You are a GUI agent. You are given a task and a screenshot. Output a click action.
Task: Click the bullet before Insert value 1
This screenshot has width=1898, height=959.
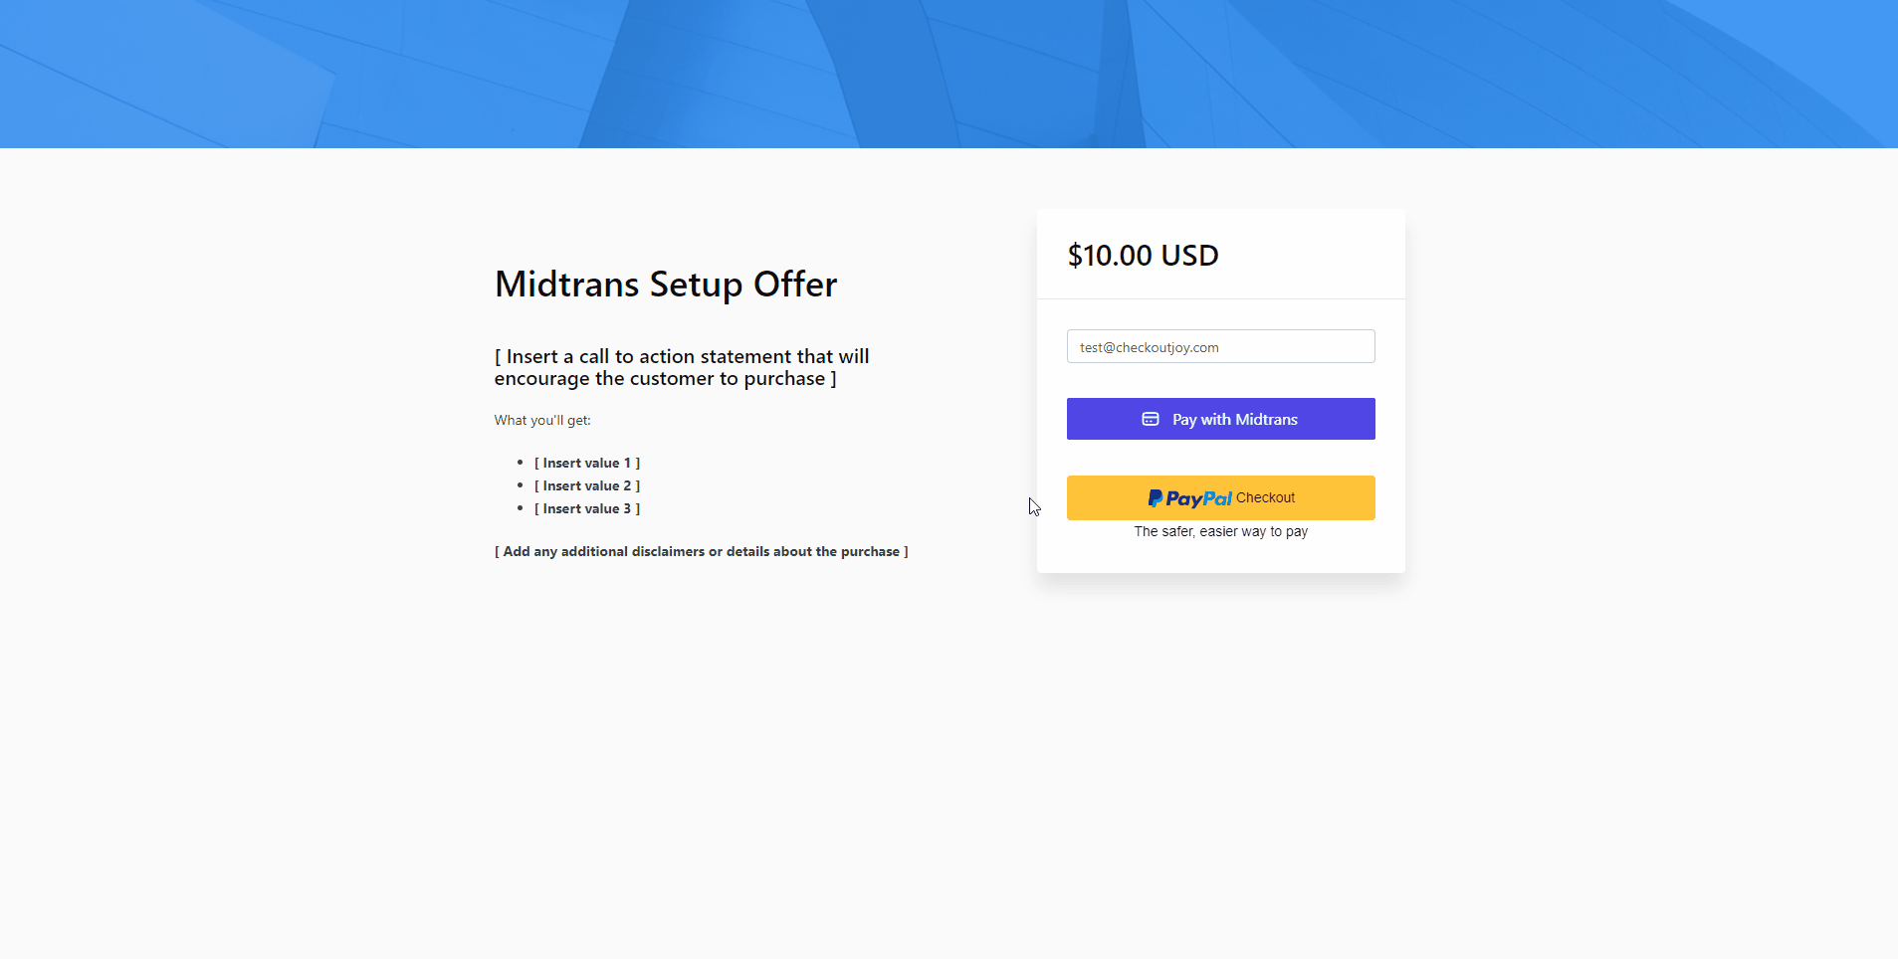click(x=520, y=463)
